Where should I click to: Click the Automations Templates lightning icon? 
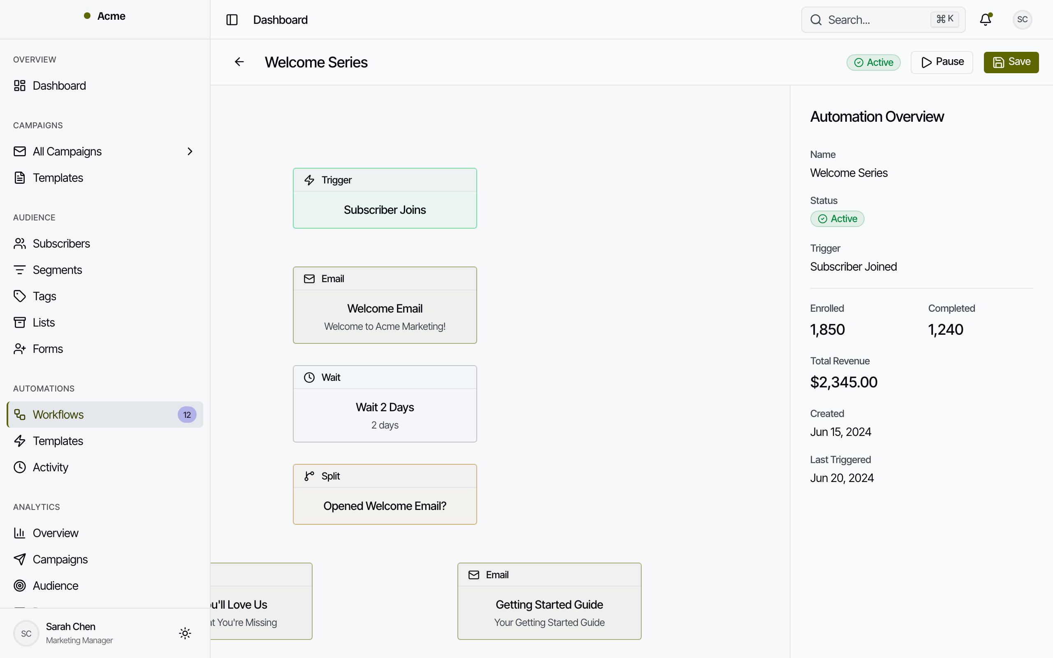pos(20,441)
